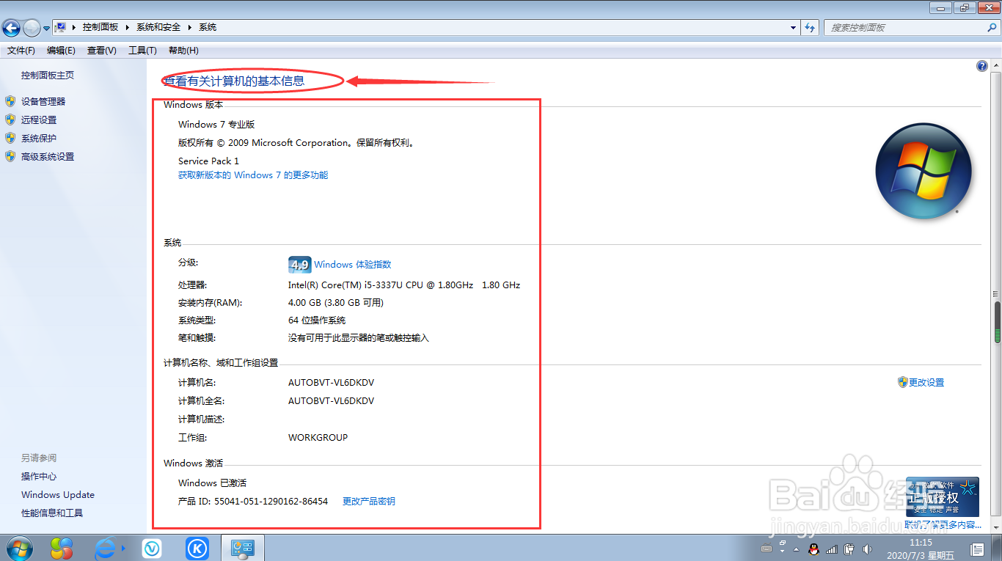Click the 更改产品密钥 link
Image resolution: width=1002 pixels, height=561 pixels.
(x=369, y=502)
